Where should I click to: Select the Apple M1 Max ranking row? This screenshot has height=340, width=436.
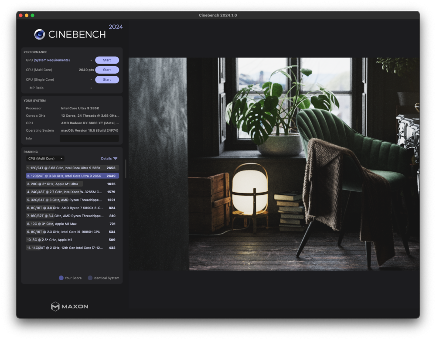click(x=72, y=224)
